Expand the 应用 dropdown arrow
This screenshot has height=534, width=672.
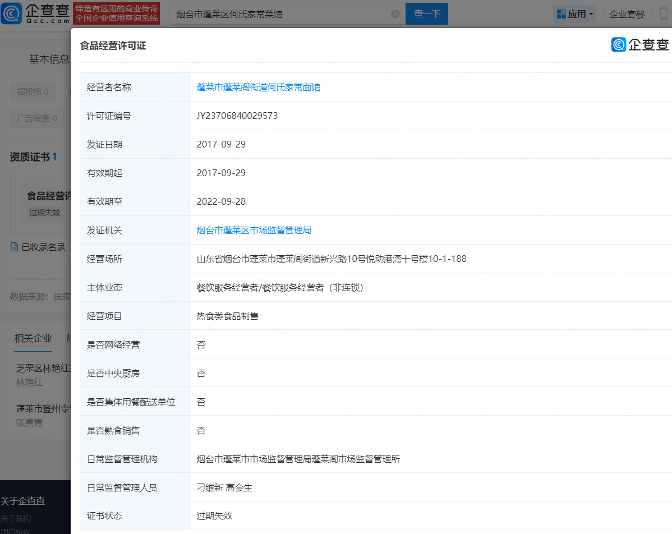click(x=591, y=15)
